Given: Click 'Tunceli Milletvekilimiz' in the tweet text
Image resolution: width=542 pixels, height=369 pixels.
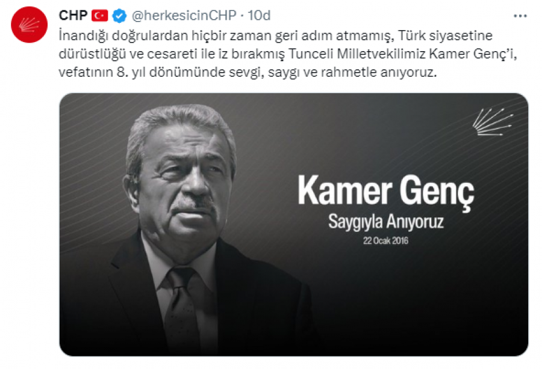Looking at the screenshot, I should tap(357, 54).
